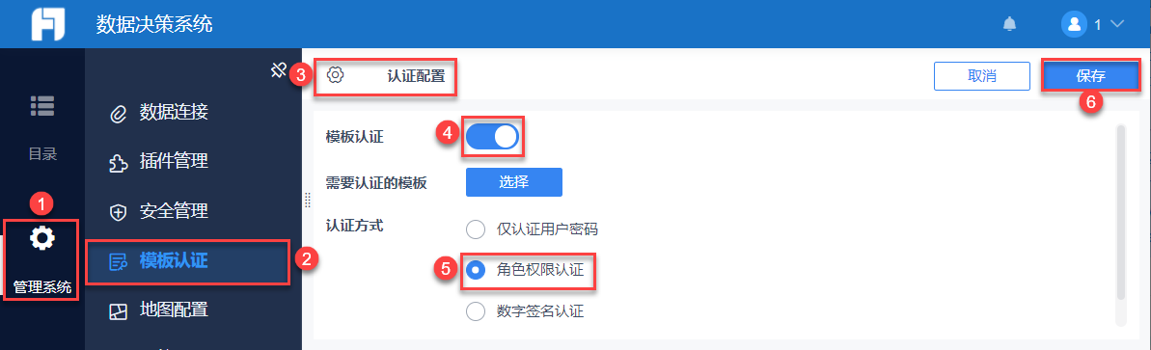Open the 目录 directory list icon
This screenshot has height=350, width=1151.
point(42,105)
